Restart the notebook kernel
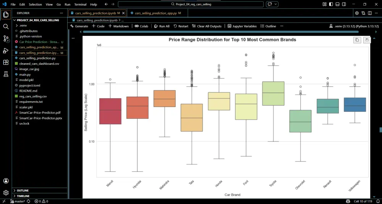This screenshot has width=382, height=204. click(181, 26)
